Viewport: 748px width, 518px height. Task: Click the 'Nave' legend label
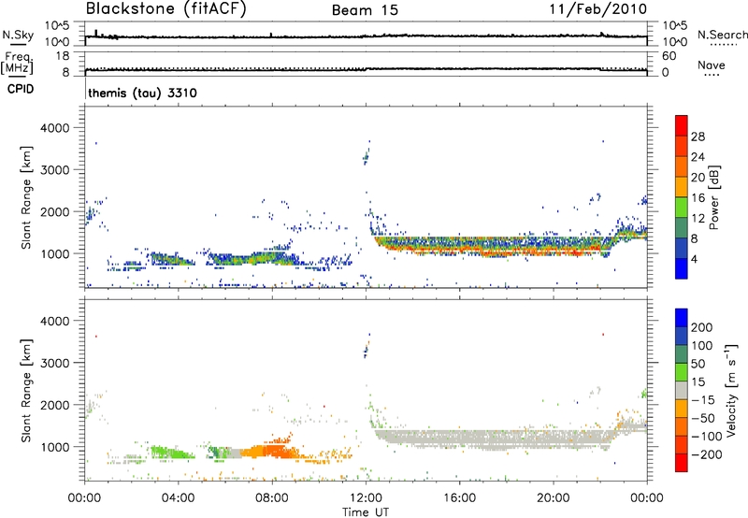712,65
